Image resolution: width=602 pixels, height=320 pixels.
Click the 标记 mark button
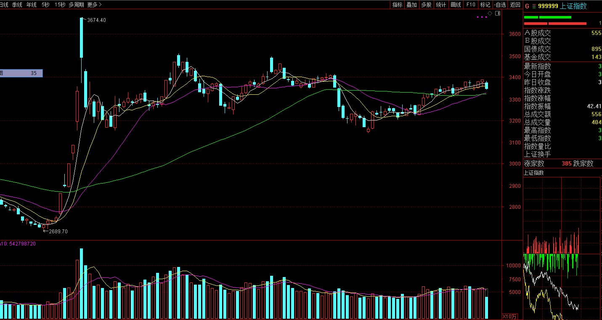[485, 5]
